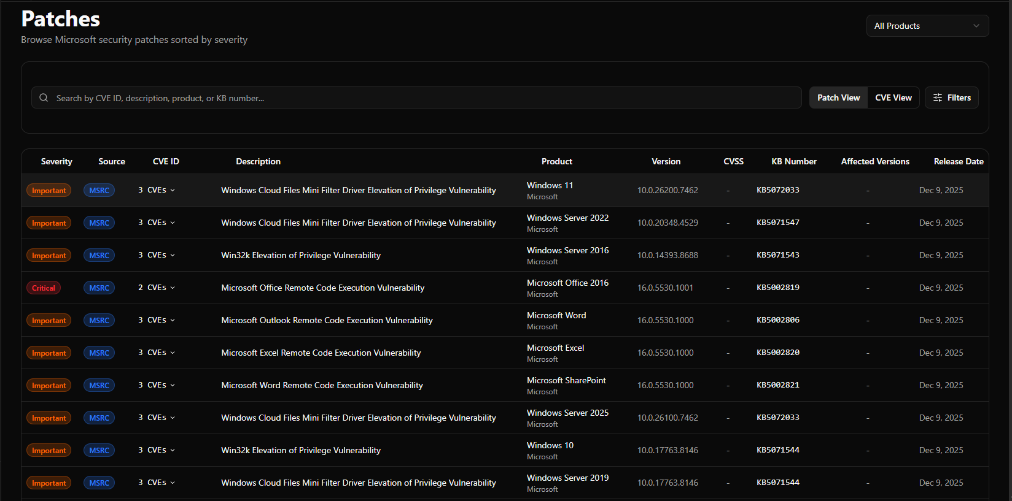Expand CVEs for Windows 10 row
Screen dimensions: 1012x501
[157, 450]
